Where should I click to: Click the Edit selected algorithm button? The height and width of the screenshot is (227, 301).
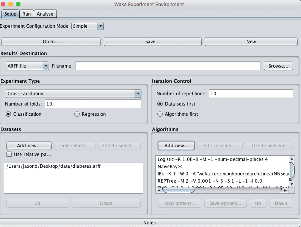click(220, 145)
